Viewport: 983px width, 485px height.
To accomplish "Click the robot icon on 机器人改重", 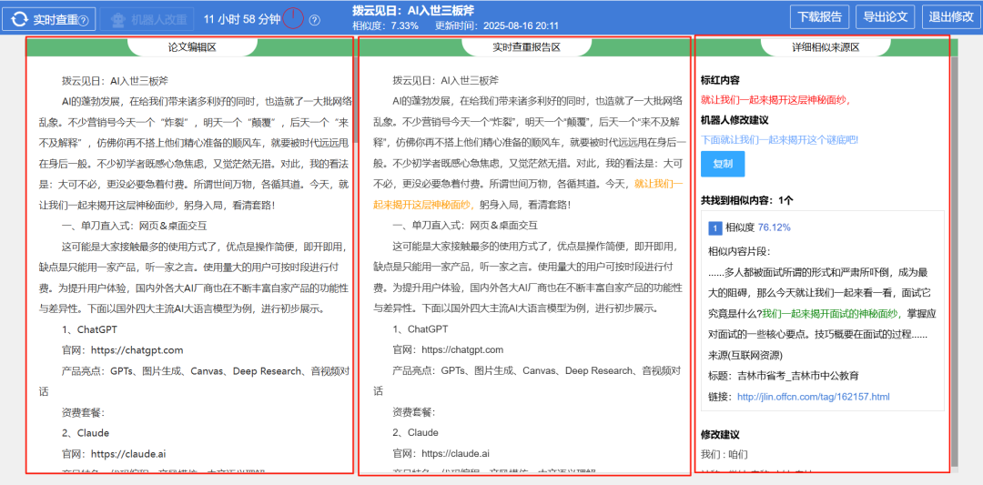I will 116,19.
